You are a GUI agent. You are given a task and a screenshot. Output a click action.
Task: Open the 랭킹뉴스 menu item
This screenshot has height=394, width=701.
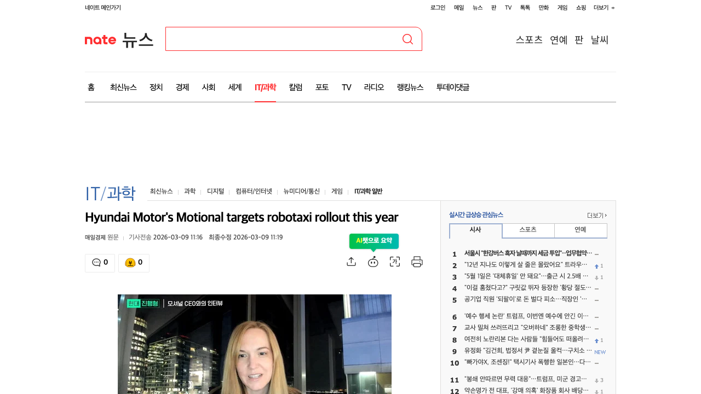[410, 87]
